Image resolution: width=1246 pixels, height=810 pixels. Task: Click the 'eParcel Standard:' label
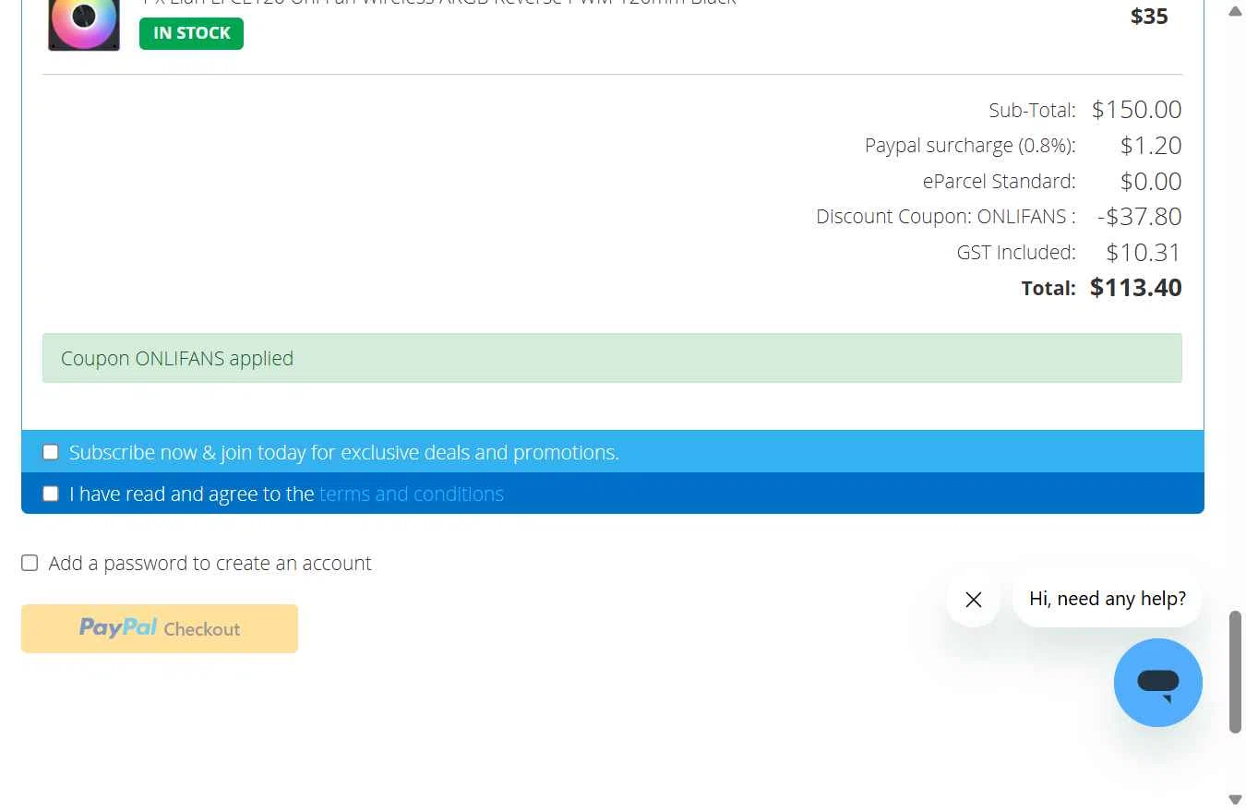[999, 181]
